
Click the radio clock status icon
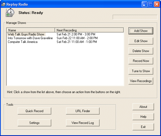pyautogui.click(x=10, y=13)
